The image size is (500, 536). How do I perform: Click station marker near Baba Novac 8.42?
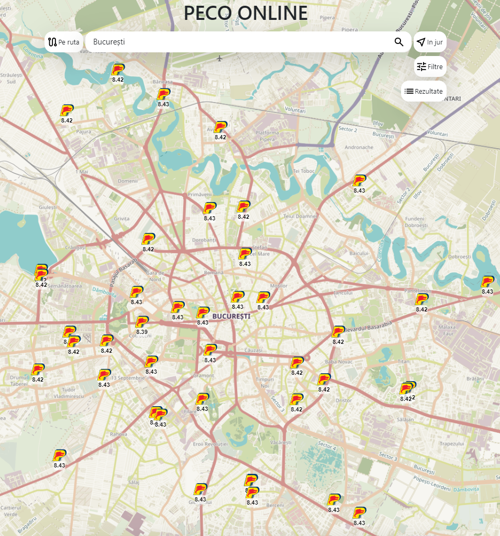tap(297, 363)
